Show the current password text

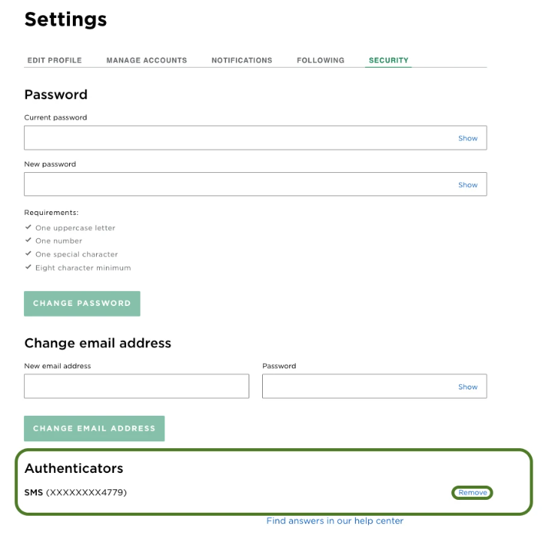click(468, 138)
